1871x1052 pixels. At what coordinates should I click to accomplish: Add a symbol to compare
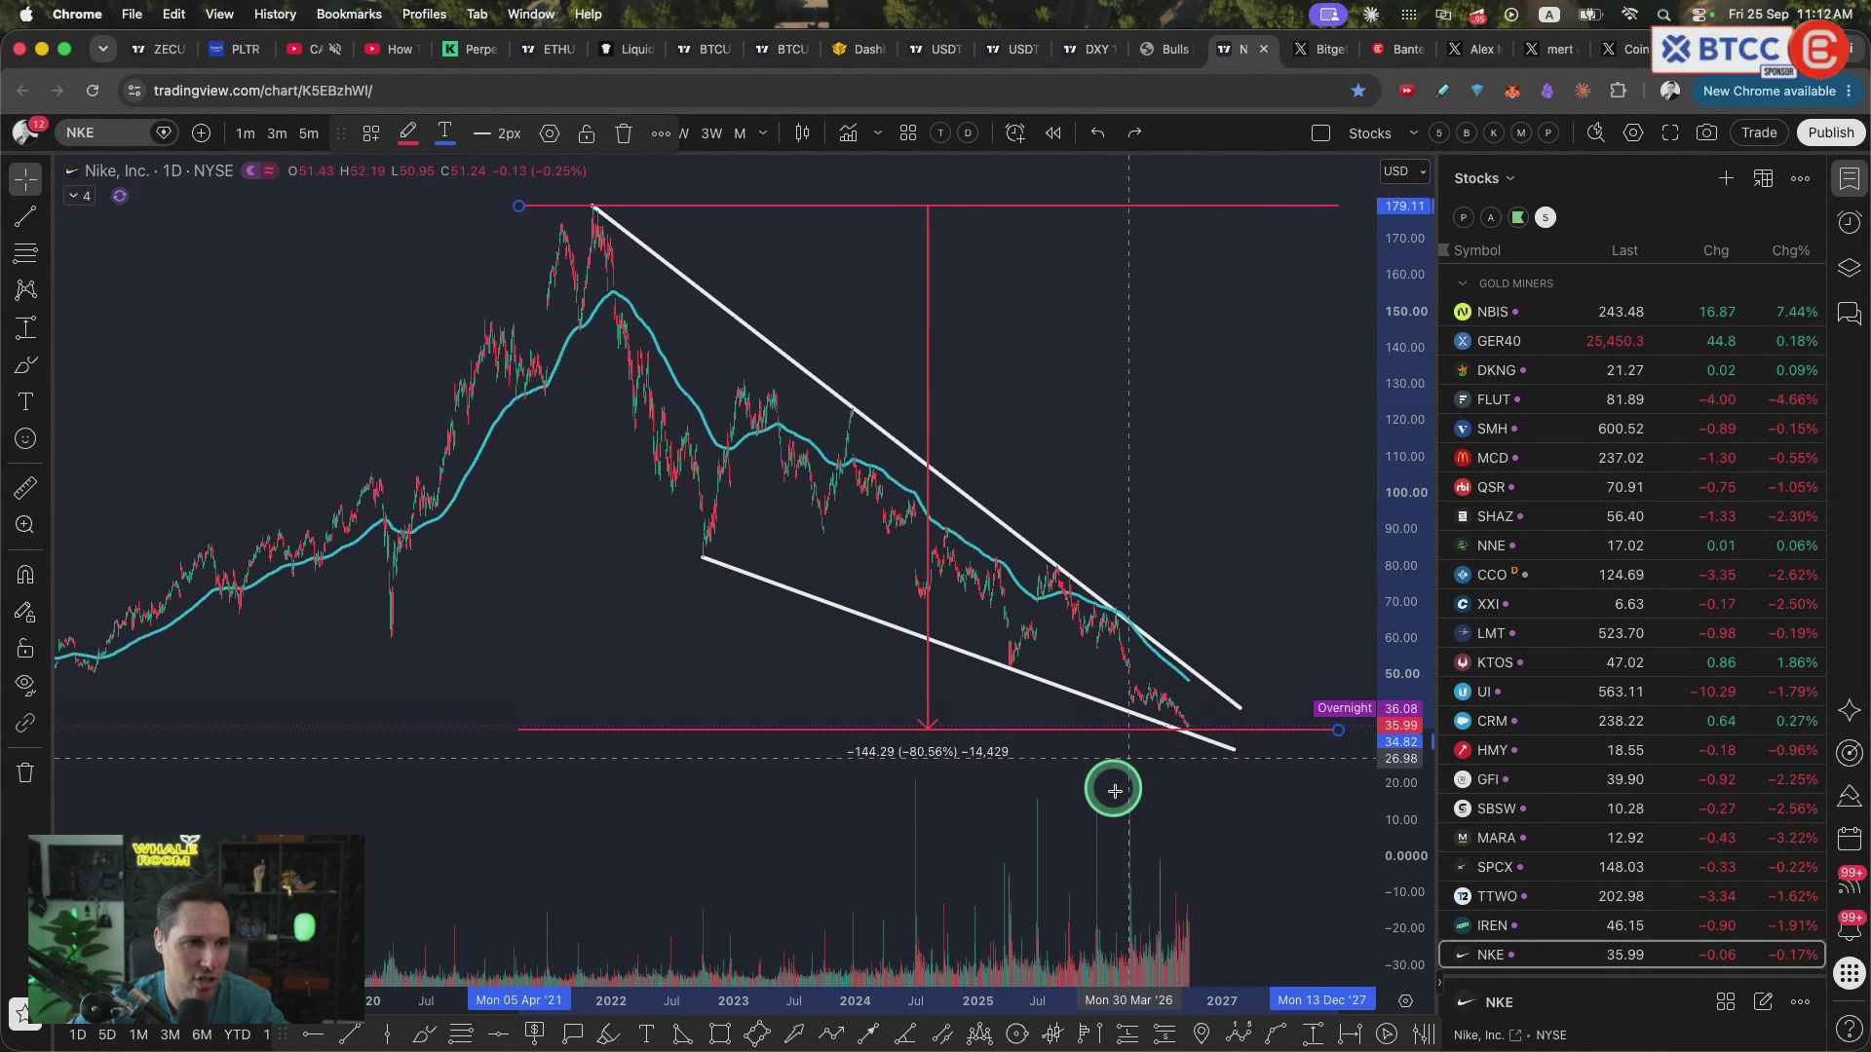point(202,132)
